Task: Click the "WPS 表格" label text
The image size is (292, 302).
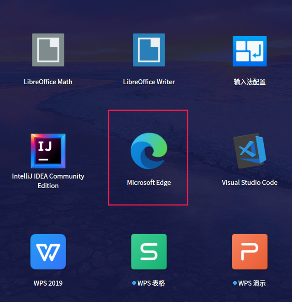Action: tap(151, 283)
